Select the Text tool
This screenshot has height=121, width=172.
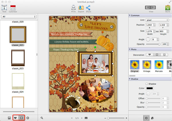[x=4, y=8]
